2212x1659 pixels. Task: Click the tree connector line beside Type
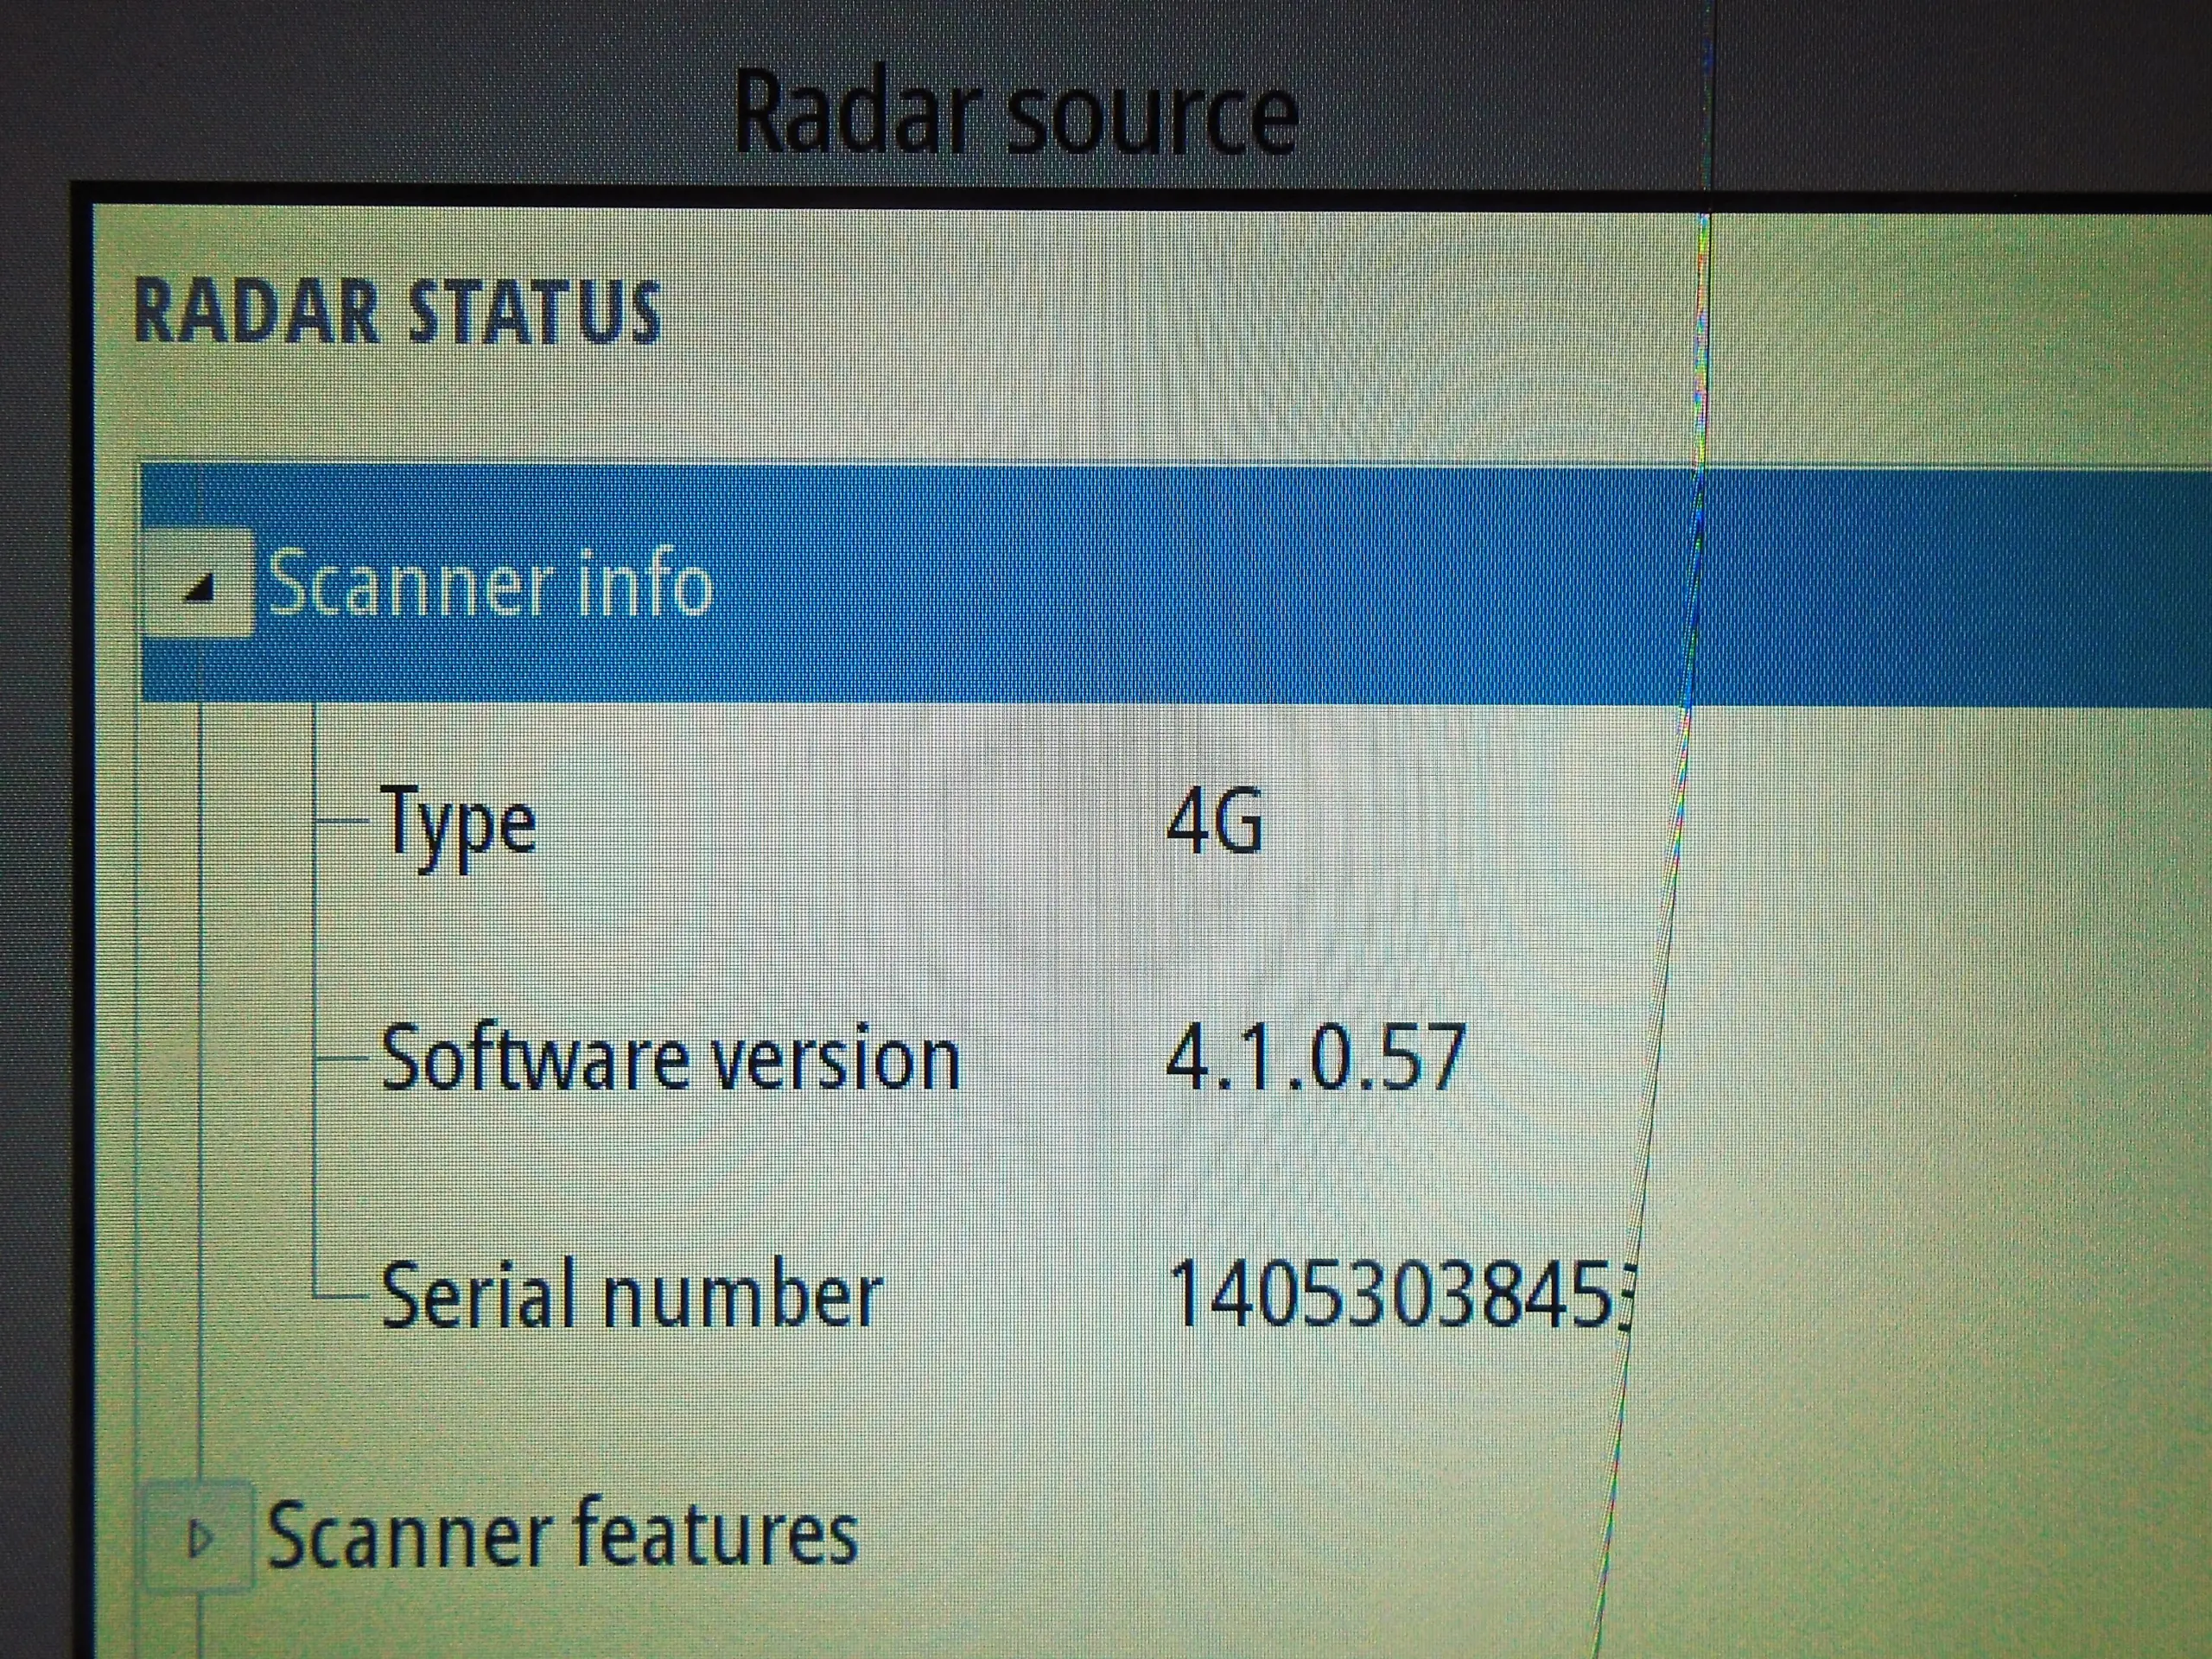(x=342, y=822)
